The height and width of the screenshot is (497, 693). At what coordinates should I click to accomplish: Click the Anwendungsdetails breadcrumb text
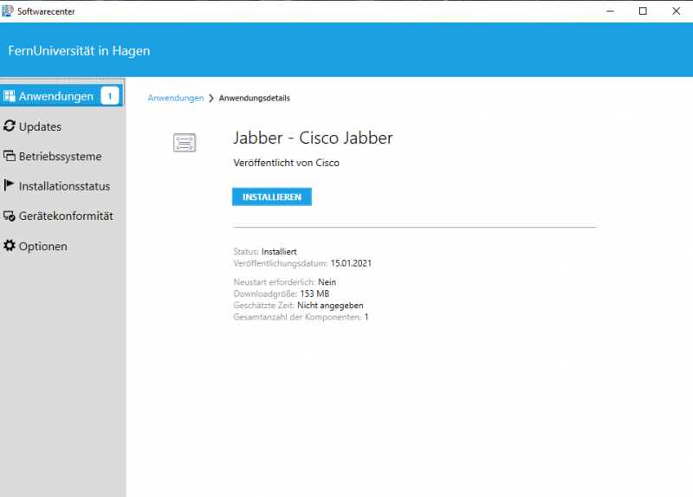(255, 98)
